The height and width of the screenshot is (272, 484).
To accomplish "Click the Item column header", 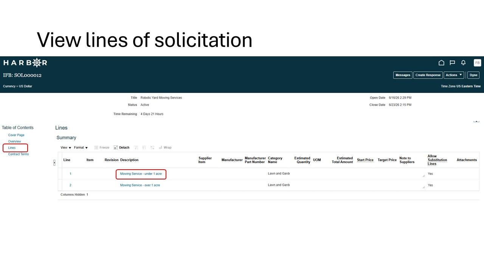I will tap(90, 160).
